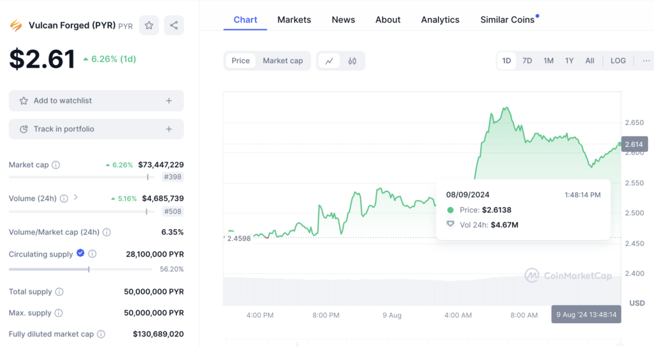Click volume rank #508 badge
The width and height of the screenshot is (654, 346).
pyautogui.click(x=172, y=212)
